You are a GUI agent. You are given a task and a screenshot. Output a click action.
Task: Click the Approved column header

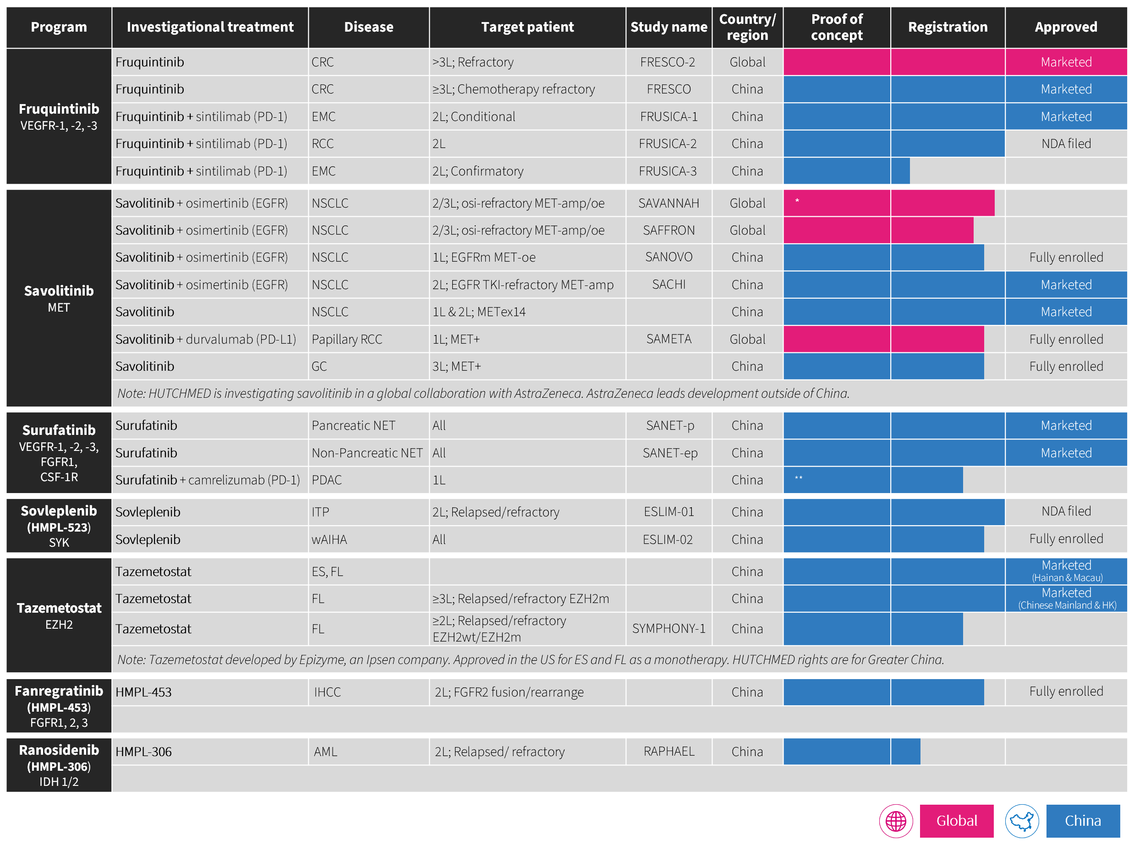(1065, 27)
